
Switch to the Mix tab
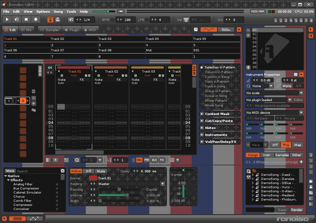click(26, 30)
